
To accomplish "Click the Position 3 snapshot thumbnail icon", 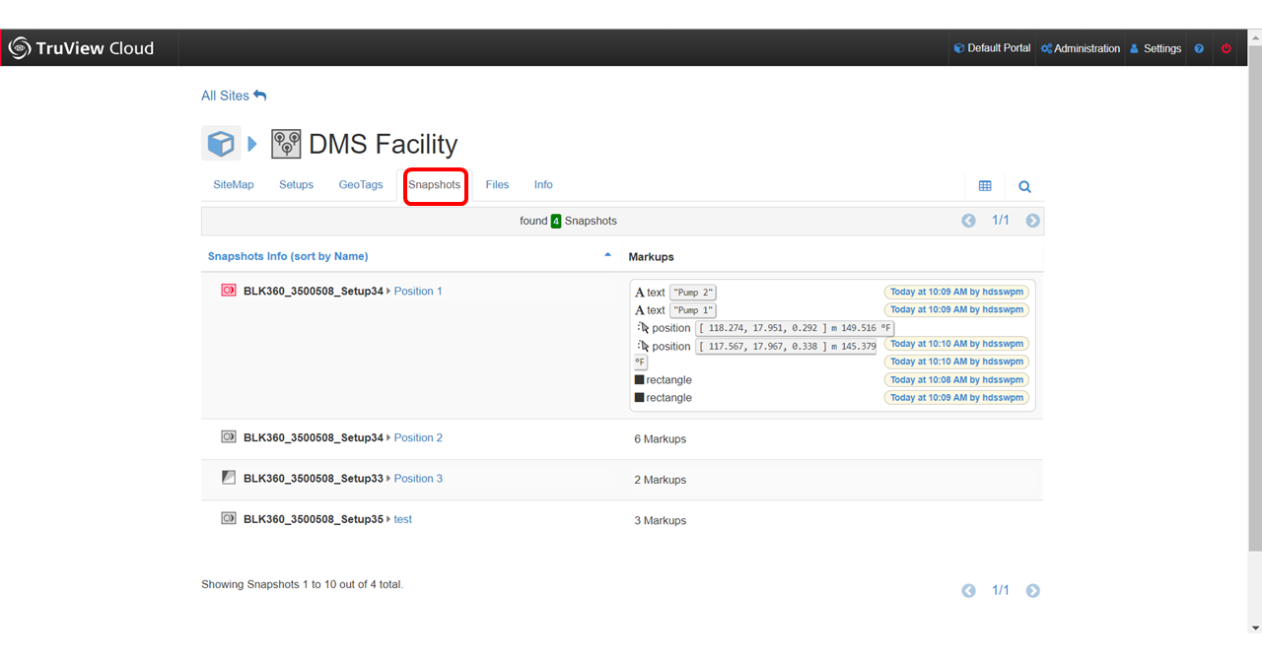I will pyautogui.click(x=229, y=478).
